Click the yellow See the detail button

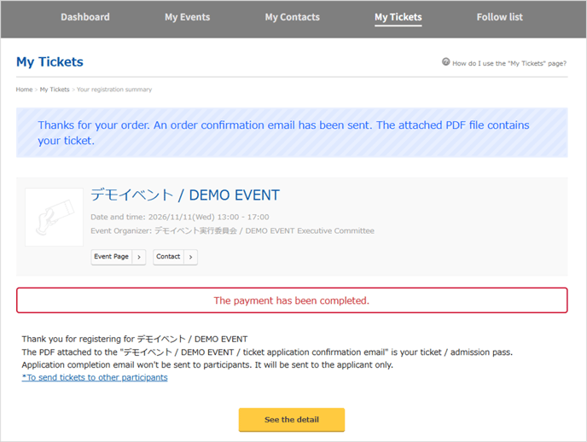[x=291, y=420]
